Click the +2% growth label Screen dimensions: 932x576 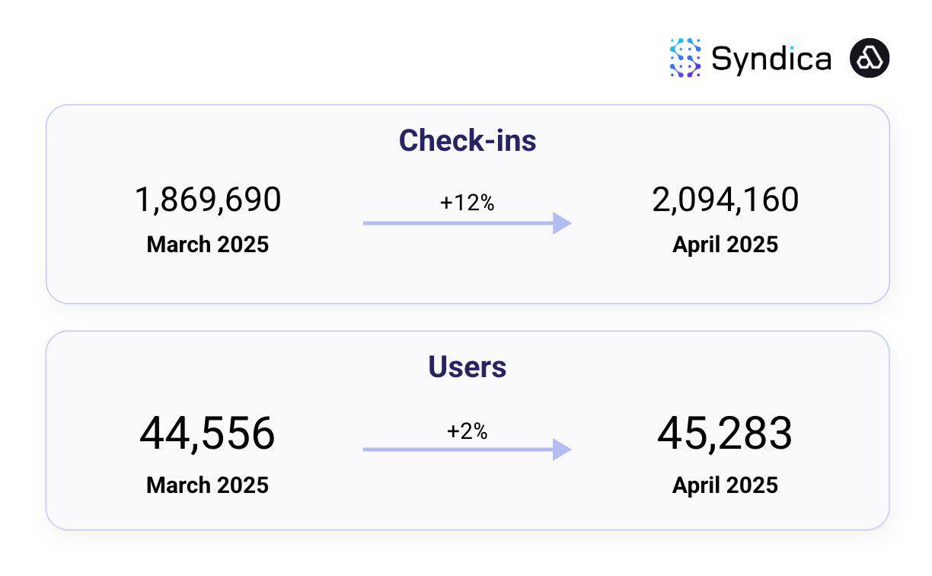tap(467, 431)
